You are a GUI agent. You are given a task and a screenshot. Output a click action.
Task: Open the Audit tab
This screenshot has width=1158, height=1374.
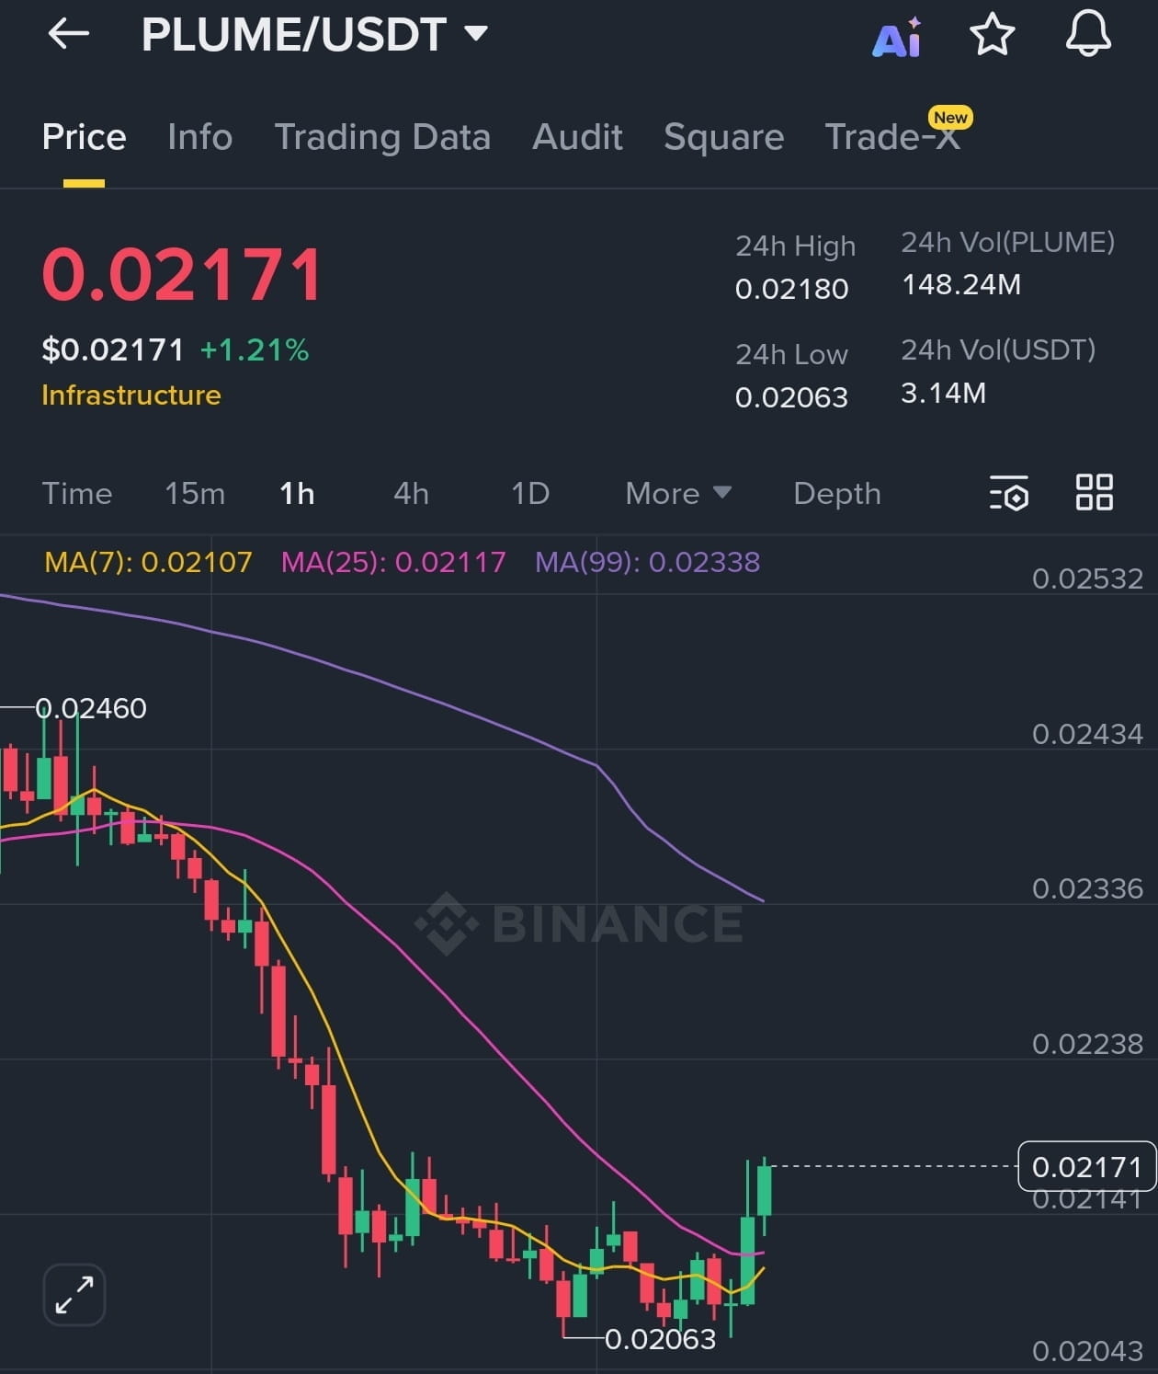click(x=577, y=137)
